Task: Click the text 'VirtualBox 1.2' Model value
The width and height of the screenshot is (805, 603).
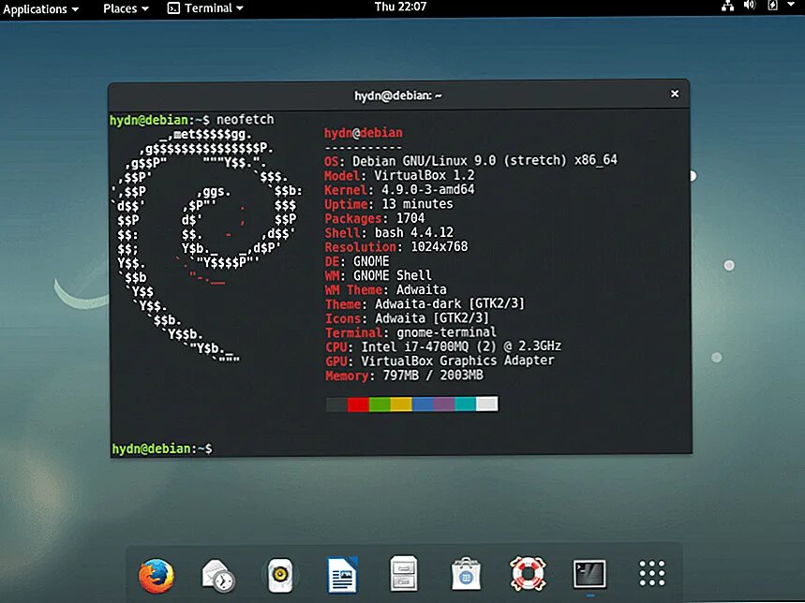Action: coord(425,175)
